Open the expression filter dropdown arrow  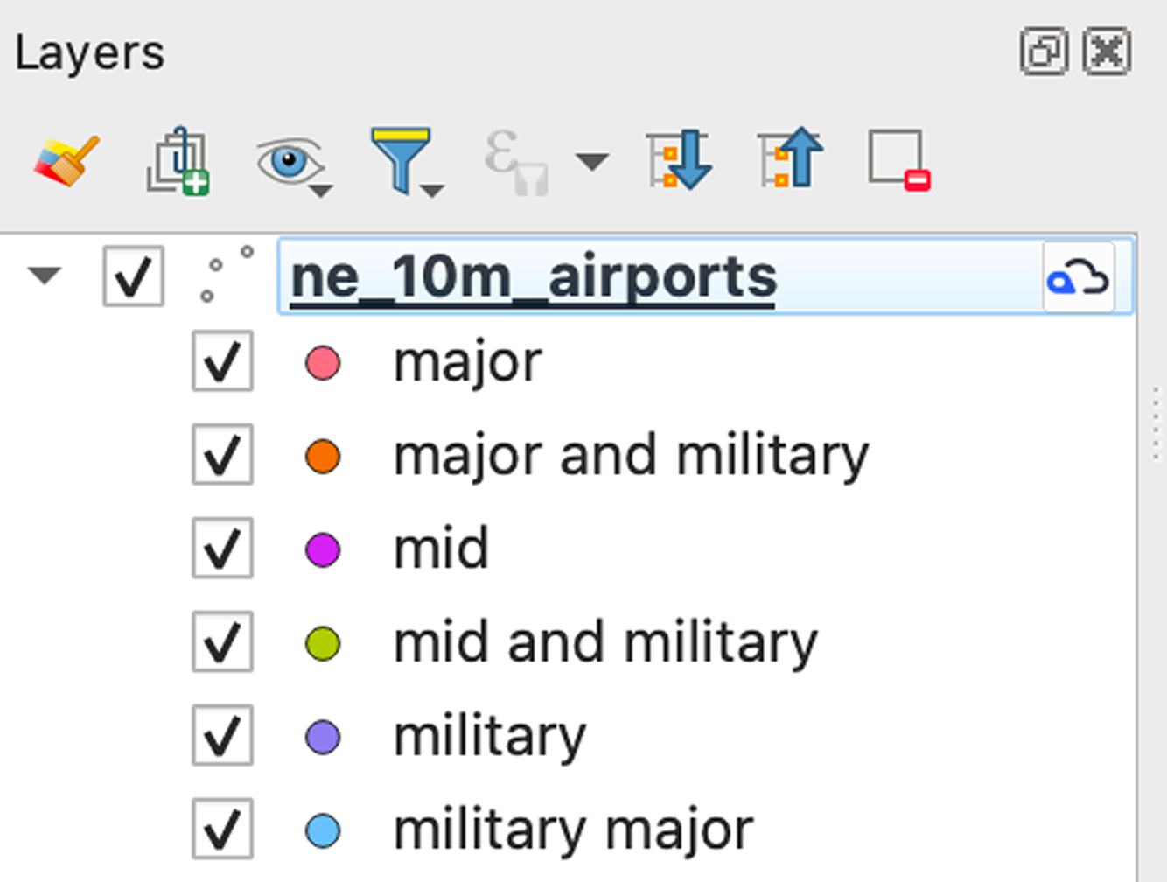point(592,161)
